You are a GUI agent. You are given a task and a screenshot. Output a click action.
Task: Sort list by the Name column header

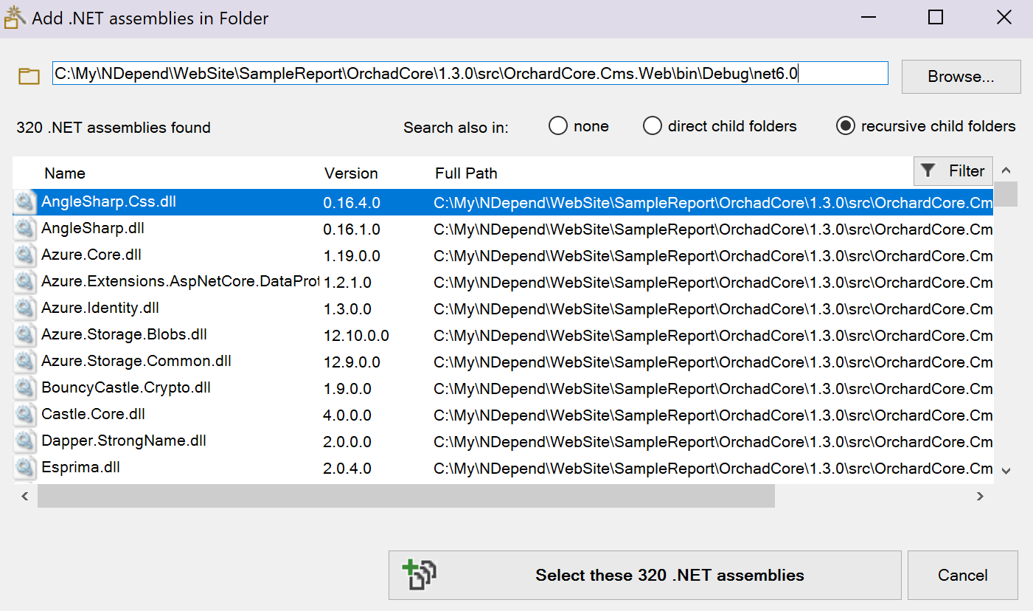tap(65, 173)
